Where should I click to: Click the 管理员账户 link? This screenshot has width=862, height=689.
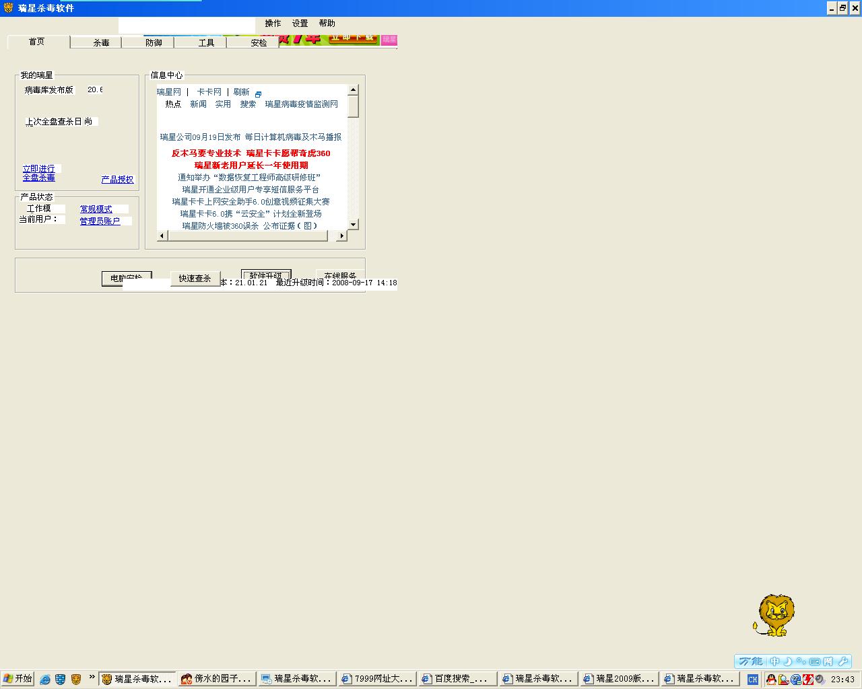pyautogui.click(x=100, y=221)
